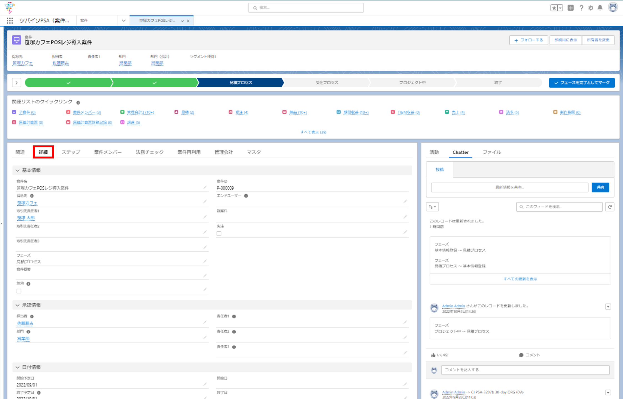623x399 pixels.
Task: Switch to the ステップ tab
Action: [71, 152]
